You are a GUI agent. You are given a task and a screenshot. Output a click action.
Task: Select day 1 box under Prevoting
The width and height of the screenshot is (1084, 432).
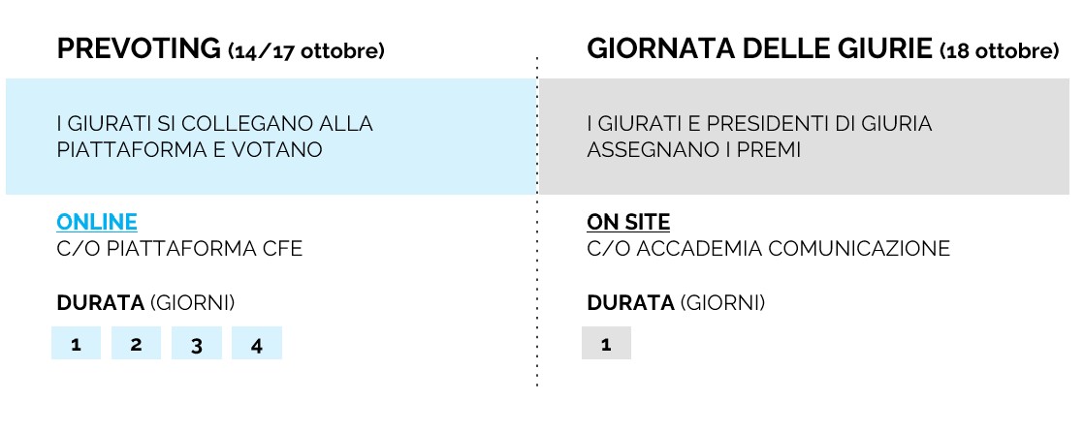click(77, 344)
